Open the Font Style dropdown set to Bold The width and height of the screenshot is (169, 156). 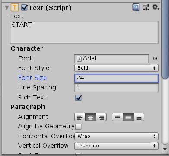pyautogui.click(x=116, y=68)
